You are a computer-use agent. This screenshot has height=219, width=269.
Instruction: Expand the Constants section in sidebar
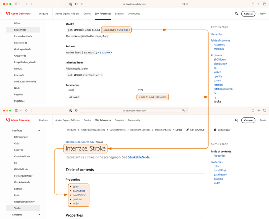[x=39, y=215]
